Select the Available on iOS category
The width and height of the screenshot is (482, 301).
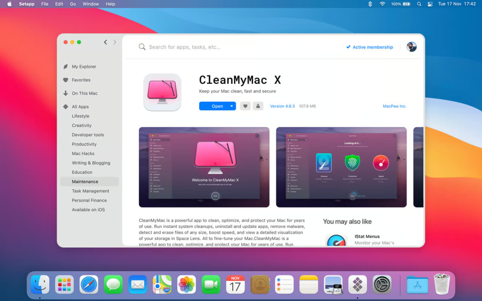point(88,210)
